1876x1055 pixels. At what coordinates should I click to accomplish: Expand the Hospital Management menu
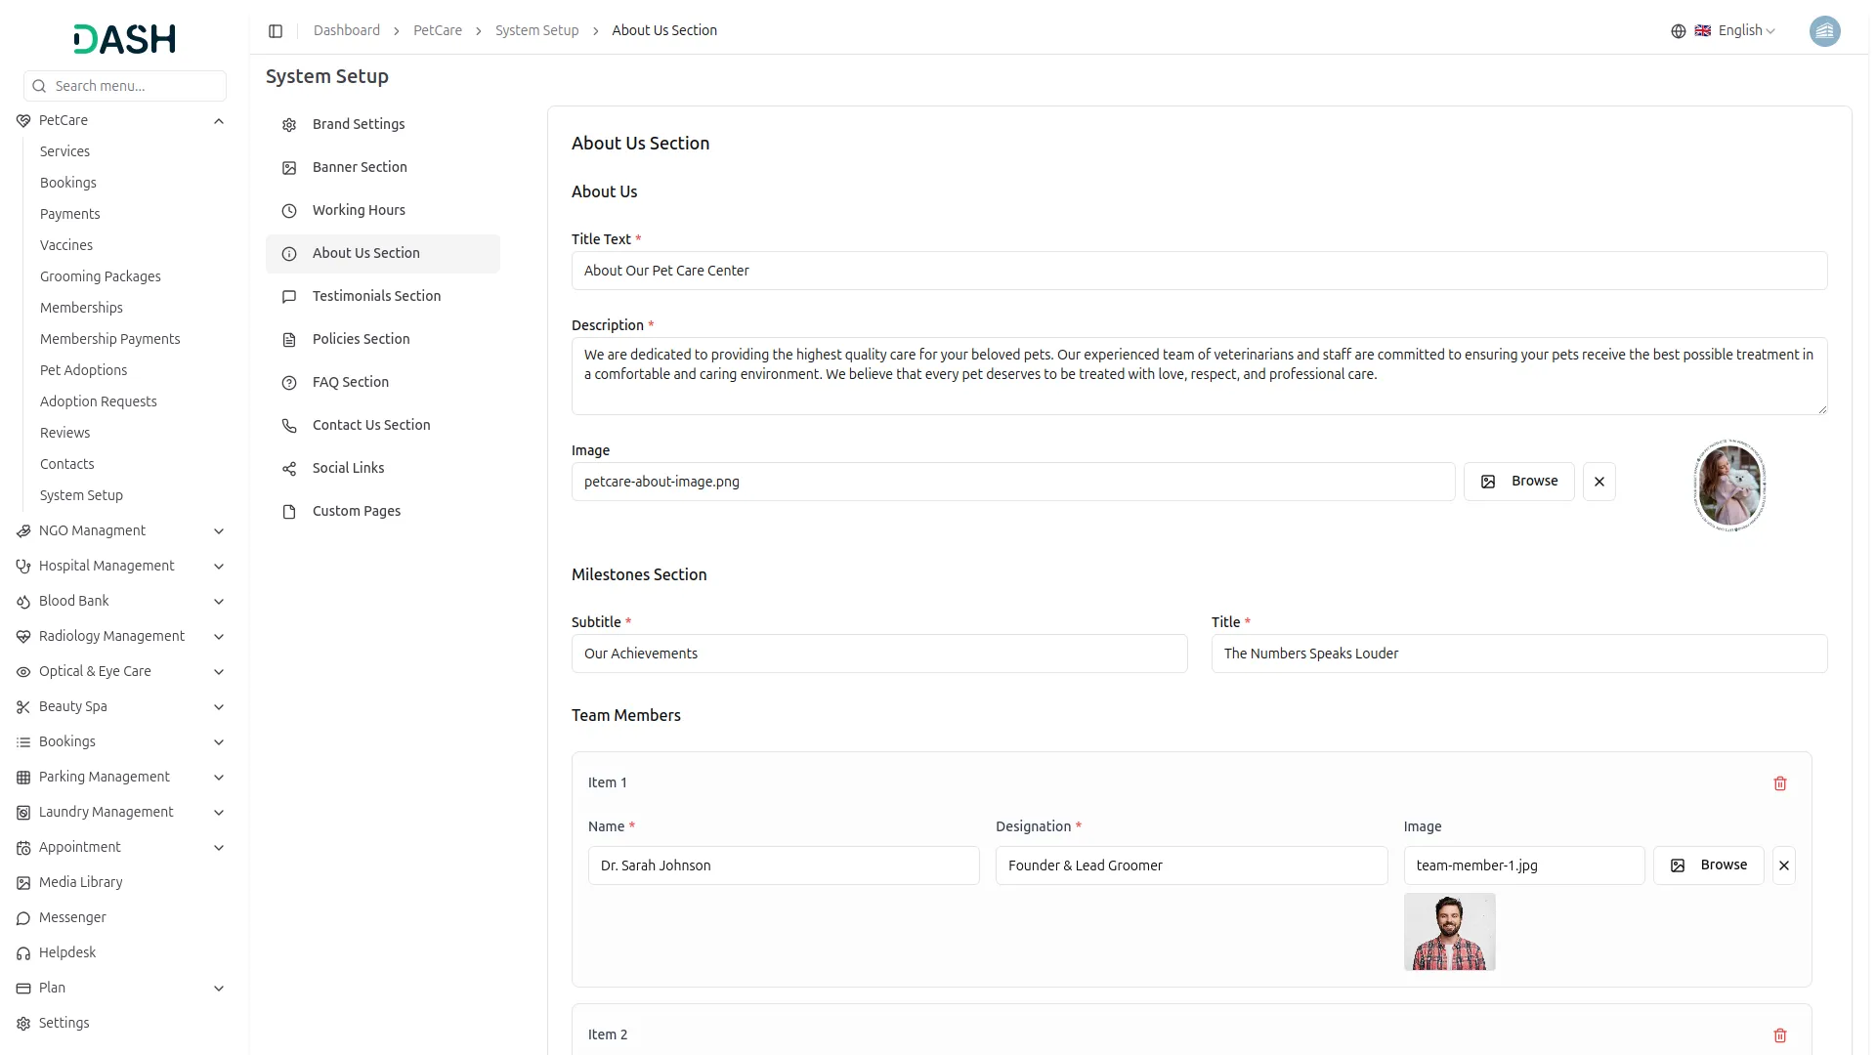pyautogui.click(x=219, y=567)
